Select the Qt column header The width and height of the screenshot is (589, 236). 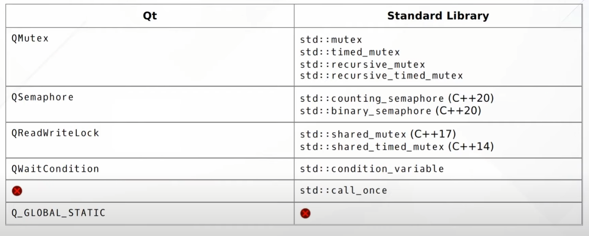coord(150,16)
